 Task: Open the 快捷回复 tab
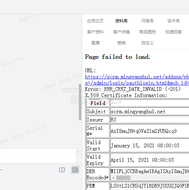tap(174, 32)
